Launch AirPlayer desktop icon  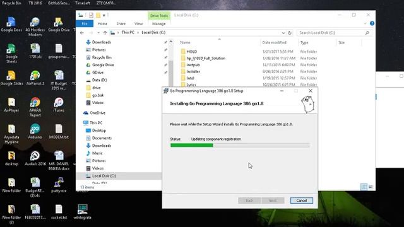point(11,105)
